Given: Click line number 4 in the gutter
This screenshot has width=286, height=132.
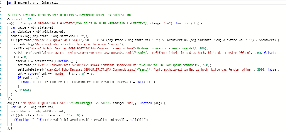Looking at the screenshot, I should pyautogui.click(x=1, y=15).
